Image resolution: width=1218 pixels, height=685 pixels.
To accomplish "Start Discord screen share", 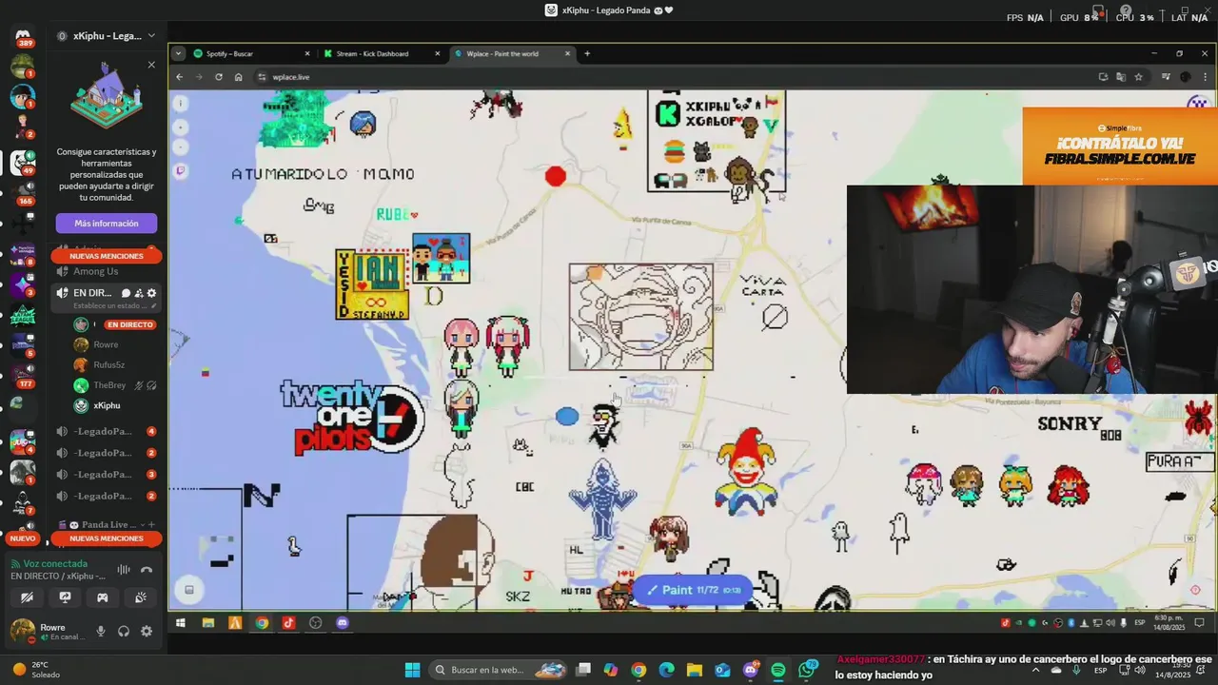I will [x=65, y=597].
